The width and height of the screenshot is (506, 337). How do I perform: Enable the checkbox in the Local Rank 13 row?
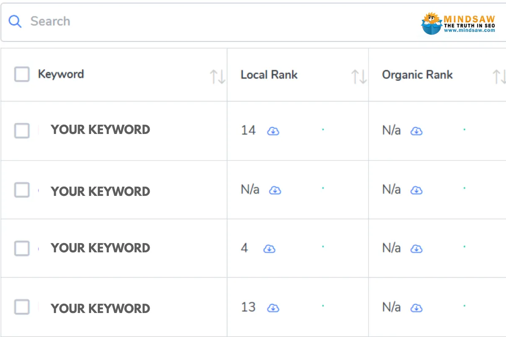tap(22, 307)
